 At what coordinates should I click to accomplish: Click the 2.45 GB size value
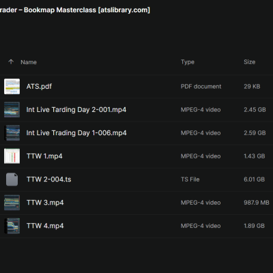(x=255, y=110)
